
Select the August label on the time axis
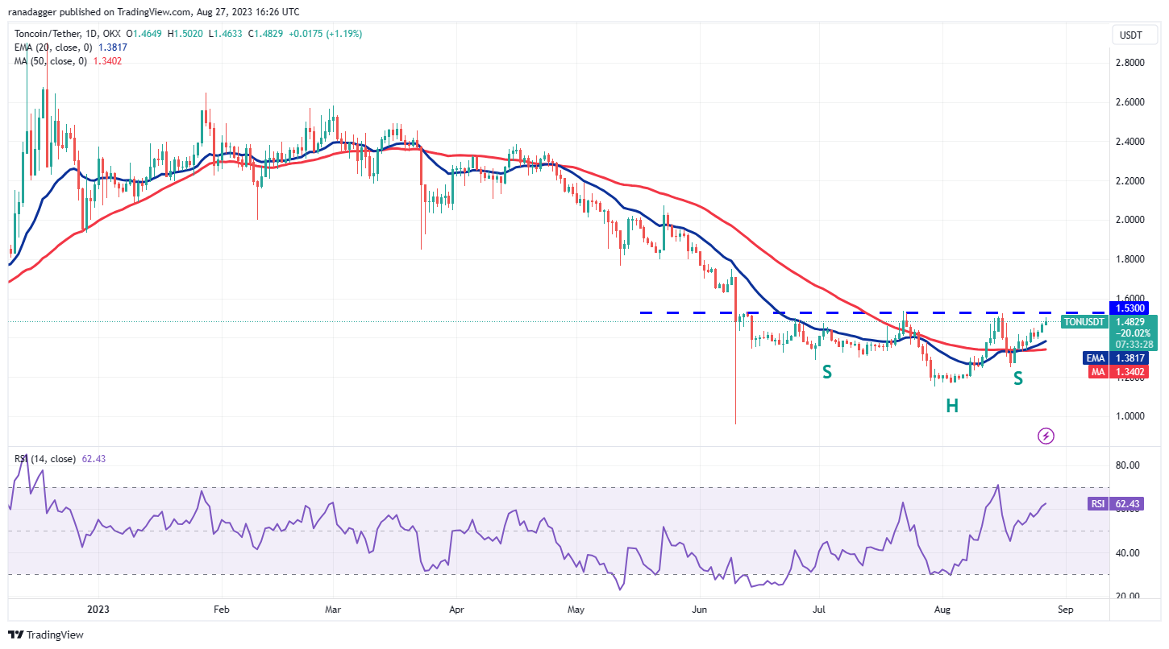pos(942,610)
